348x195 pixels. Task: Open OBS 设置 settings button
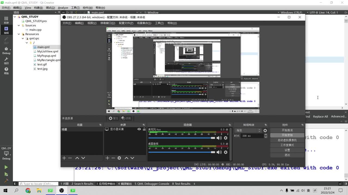(x=287, y=150)
